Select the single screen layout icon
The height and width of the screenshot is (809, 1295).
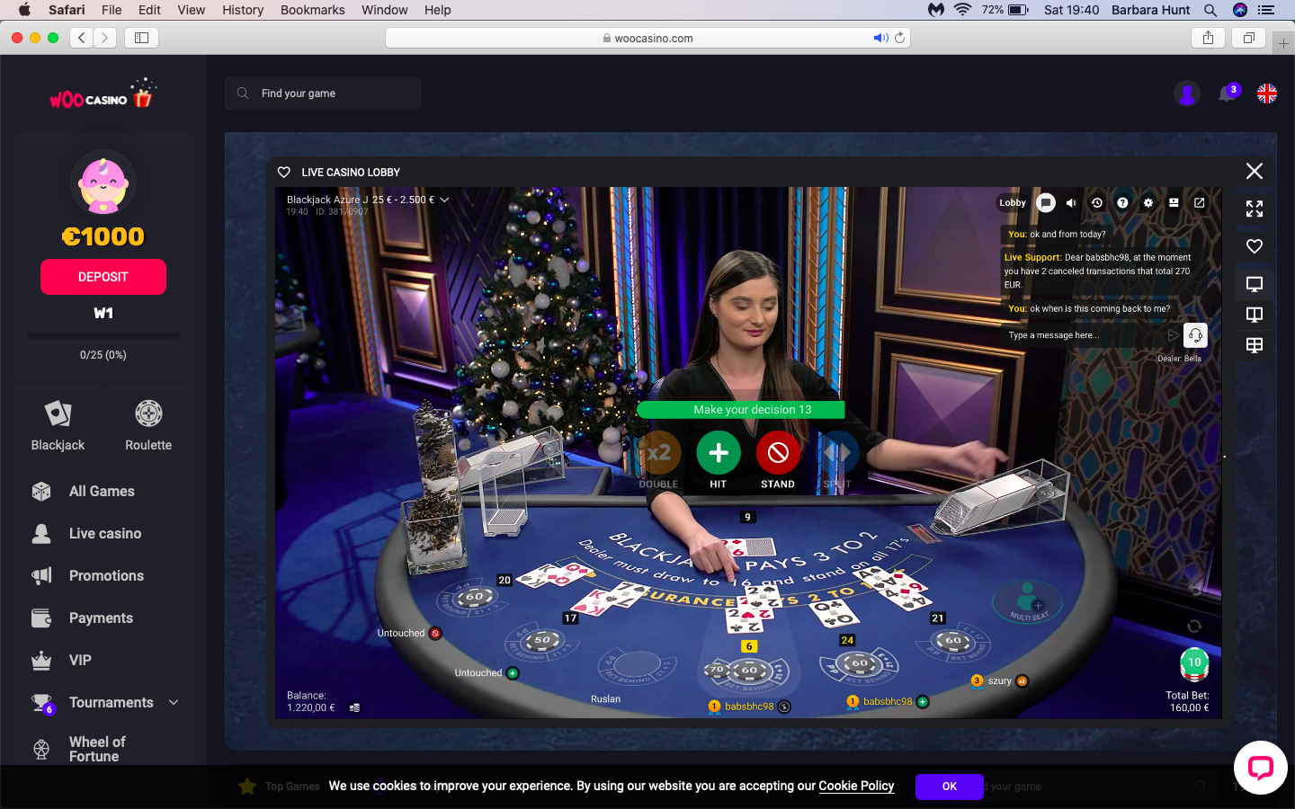point(1255,284)
